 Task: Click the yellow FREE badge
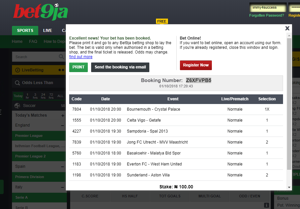(162, 21)
